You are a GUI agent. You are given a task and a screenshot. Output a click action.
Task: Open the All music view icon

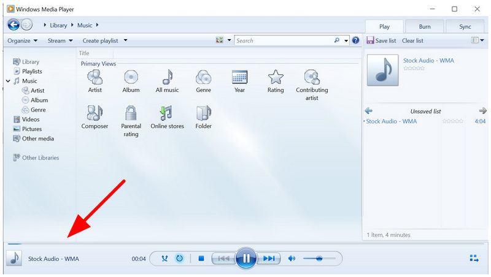[168, 77]
